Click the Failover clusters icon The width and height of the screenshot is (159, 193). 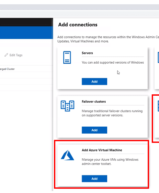pyautogui.click(x=67, y=106)
